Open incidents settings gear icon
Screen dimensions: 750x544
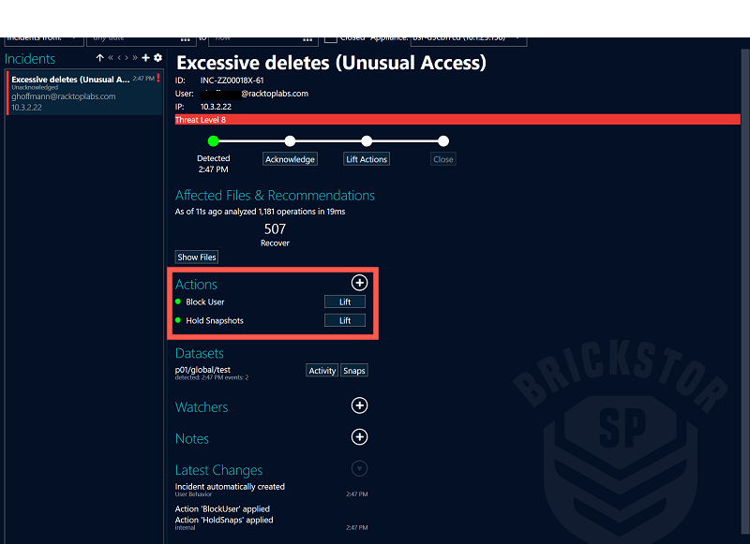click(x=157, y=58)
